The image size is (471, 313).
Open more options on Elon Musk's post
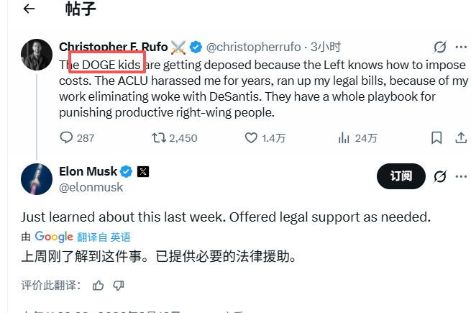(x=460, y=176)
